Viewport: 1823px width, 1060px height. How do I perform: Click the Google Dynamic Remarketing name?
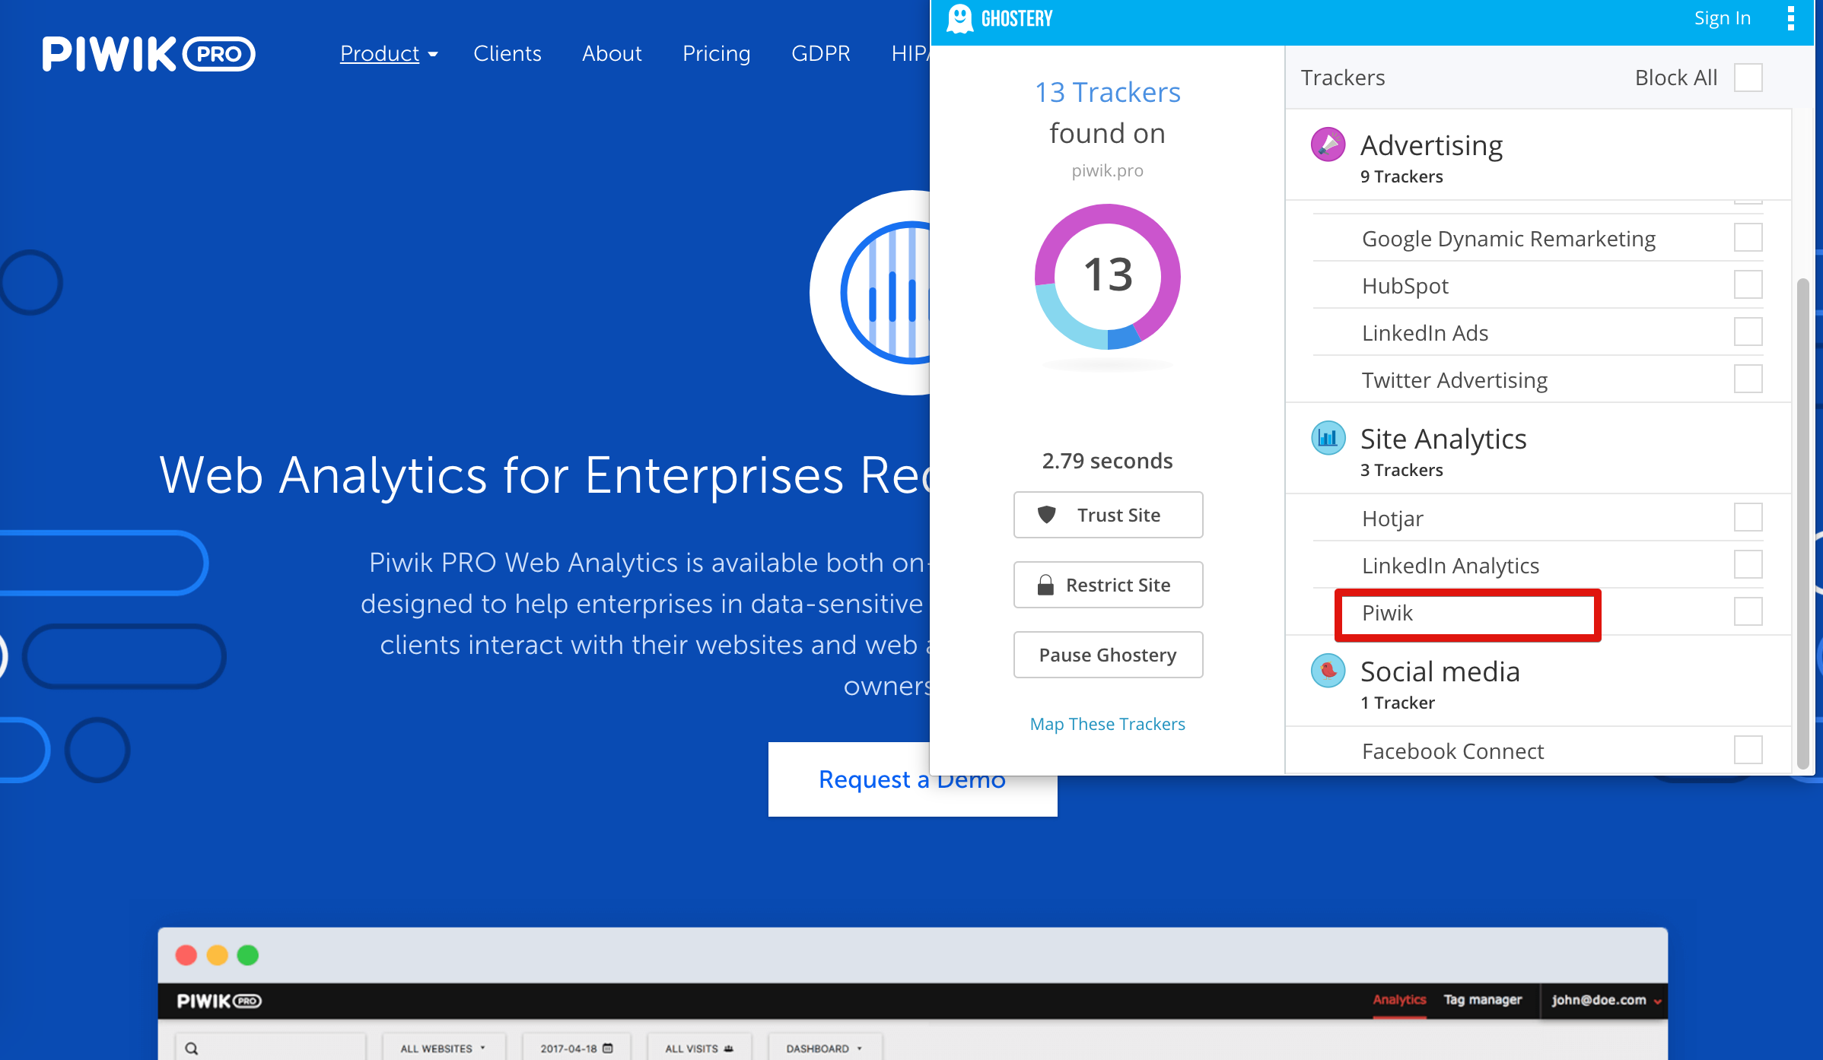coord(1509,239)
